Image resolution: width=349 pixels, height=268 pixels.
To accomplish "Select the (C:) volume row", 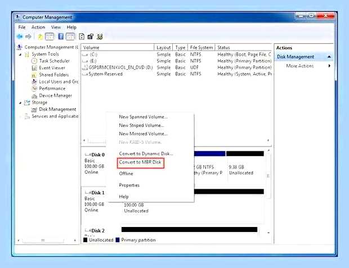I will [x=177, y=54].
